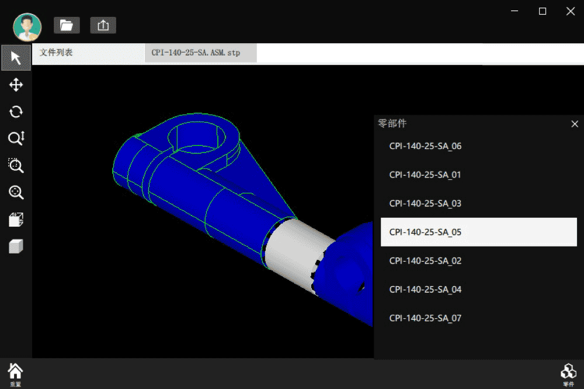This screenshot has height=389, width=584.
Task: Reset the view with home icon
Action: pyautogui.click(x=15, y=374)
